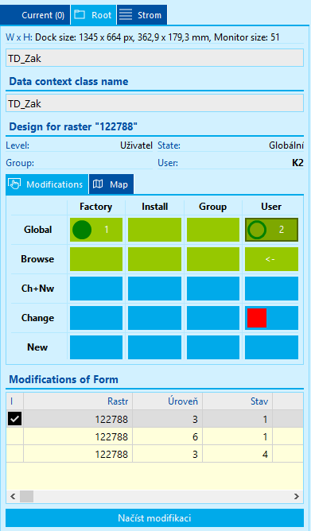Select the Ch+Nw User cell

pos(271,289)
